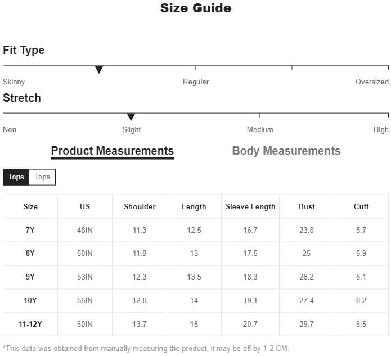
Task: Select the 11-12Y size row label
Action: pos(30,324)
